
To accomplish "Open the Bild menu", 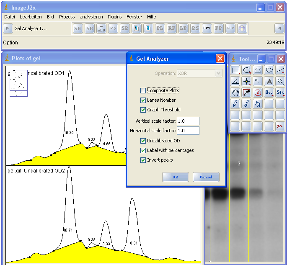I will click(x=50, y=17).
